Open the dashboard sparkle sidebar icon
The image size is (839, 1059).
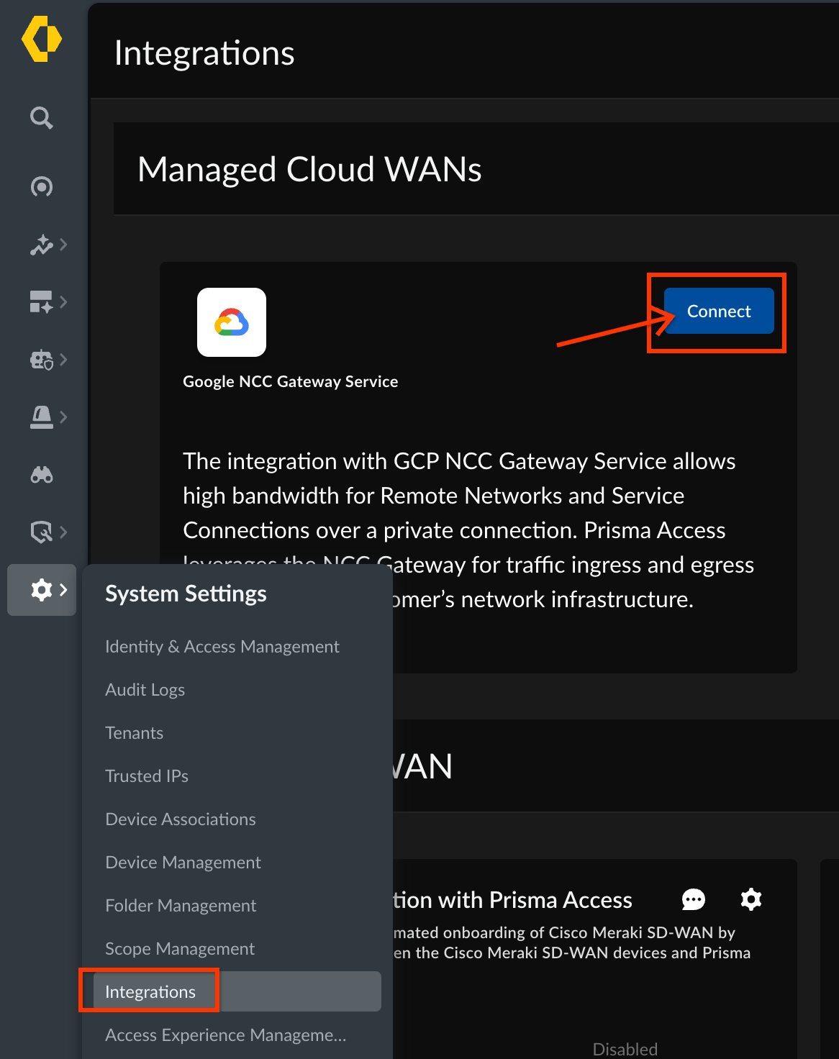pyautogui.click(x=41, y=302)
